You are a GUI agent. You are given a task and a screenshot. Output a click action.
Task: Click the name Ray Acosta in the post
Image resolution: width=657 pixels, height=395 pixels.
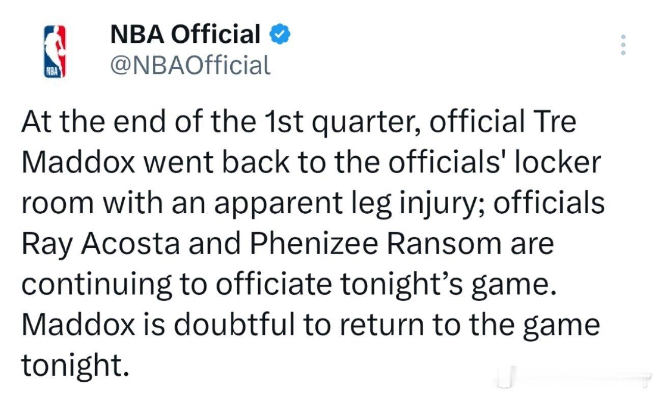click(x=99, y=244)
